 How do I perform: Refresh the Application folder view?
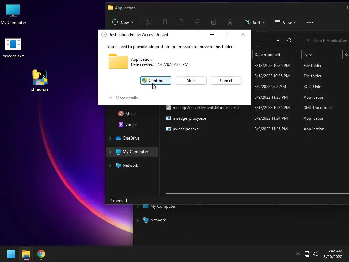tap(289, 40)
